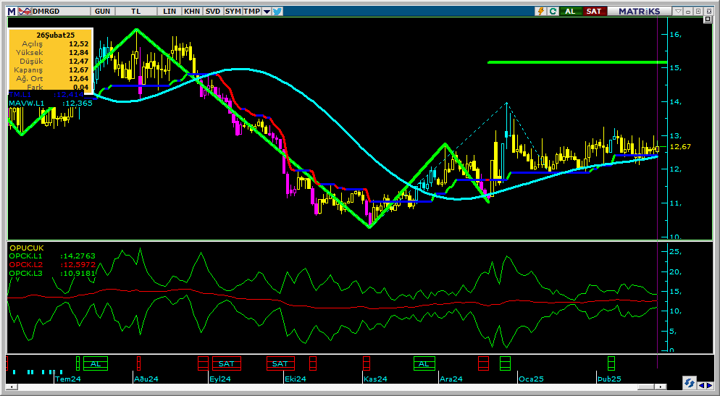Click the green AL signal marker near Tem24
The width and height of the screenshot is (720, 396).
click(x=96, y=363)
